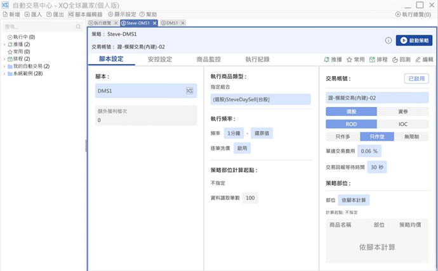Open script DMS1 via XS icon

(x=189, y=91)
